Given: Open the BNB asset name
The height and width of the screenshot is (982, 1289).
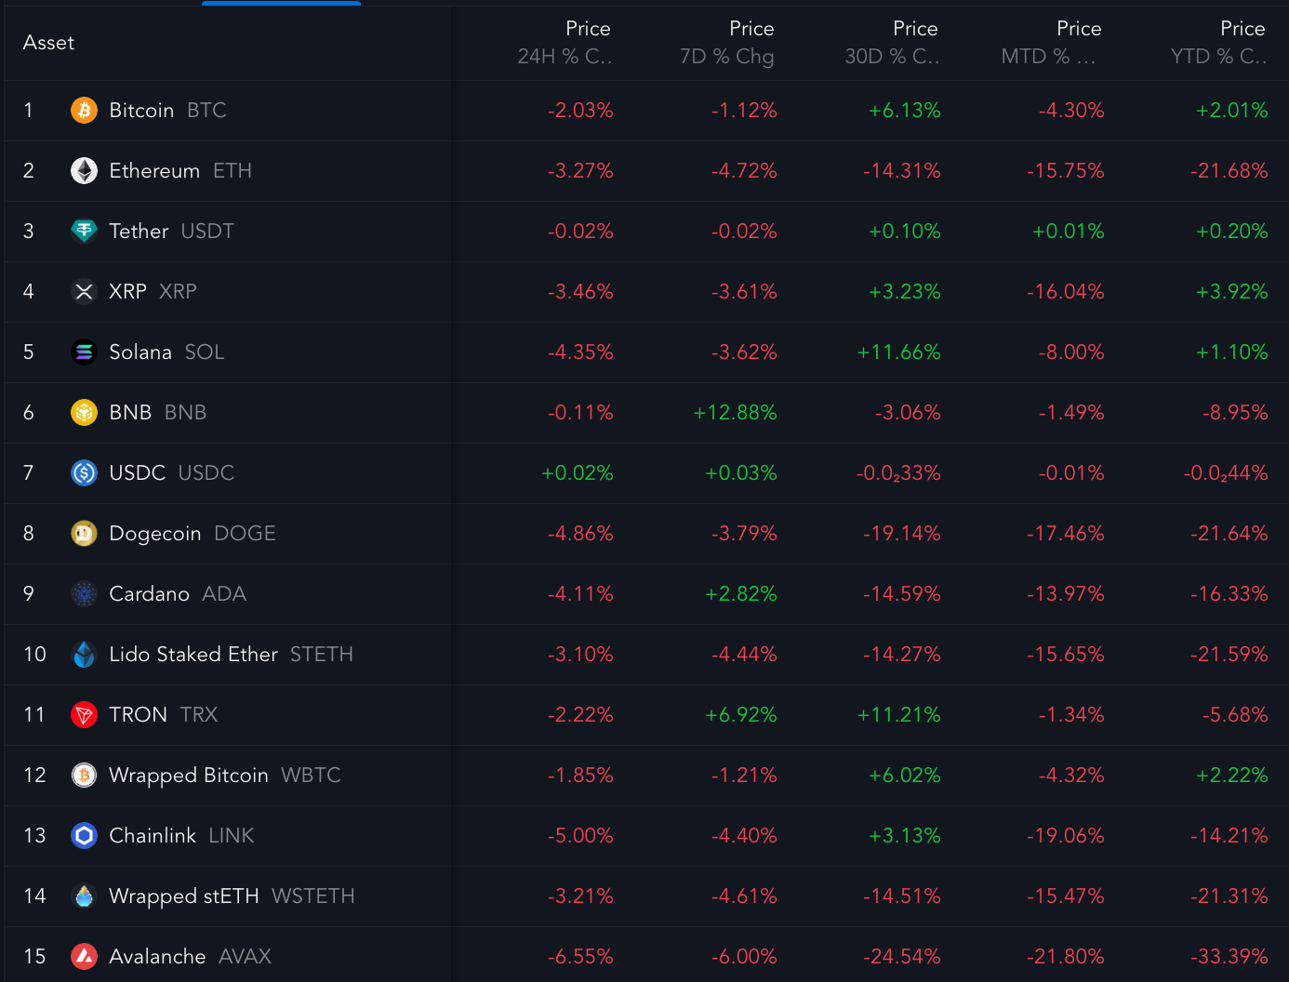Looking at the screenshot, I should coord(157,413).
